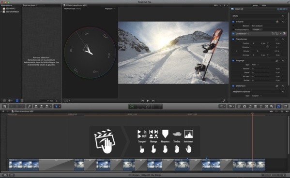Open Adaptation spatiale Type popup
This screenshot has width=290, height=178.
[x=257, y=96]
